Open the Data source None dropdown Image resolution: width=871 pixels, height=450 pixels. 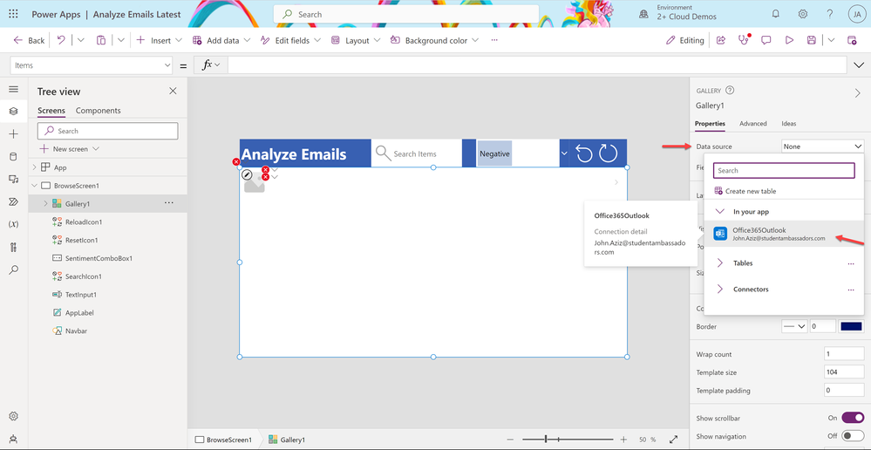coord(822,147)
